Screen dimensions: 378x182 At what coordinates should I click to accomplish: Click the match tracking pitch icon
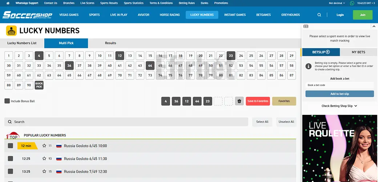(x=306, y=26)
